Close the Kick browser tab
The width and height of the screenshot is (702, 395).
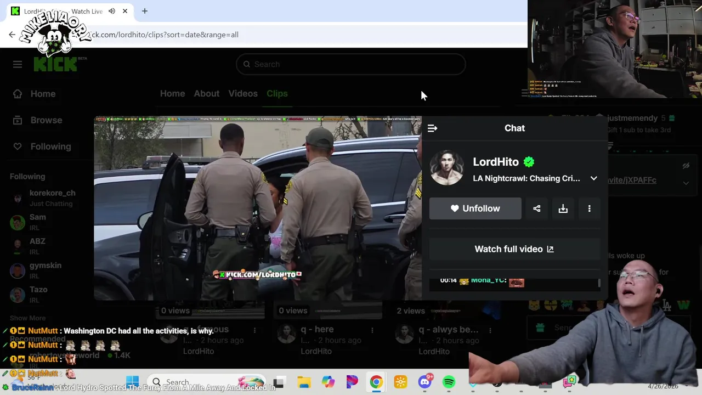pyautogui.click(x=125, y=11)
